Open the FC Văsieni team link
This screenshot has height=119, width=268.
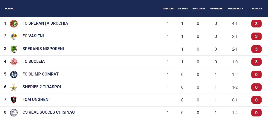click(33, 36)
